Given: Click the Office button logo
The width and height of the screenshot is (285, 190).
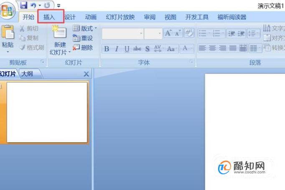Looking at the screenshot, I should [7, 11].
